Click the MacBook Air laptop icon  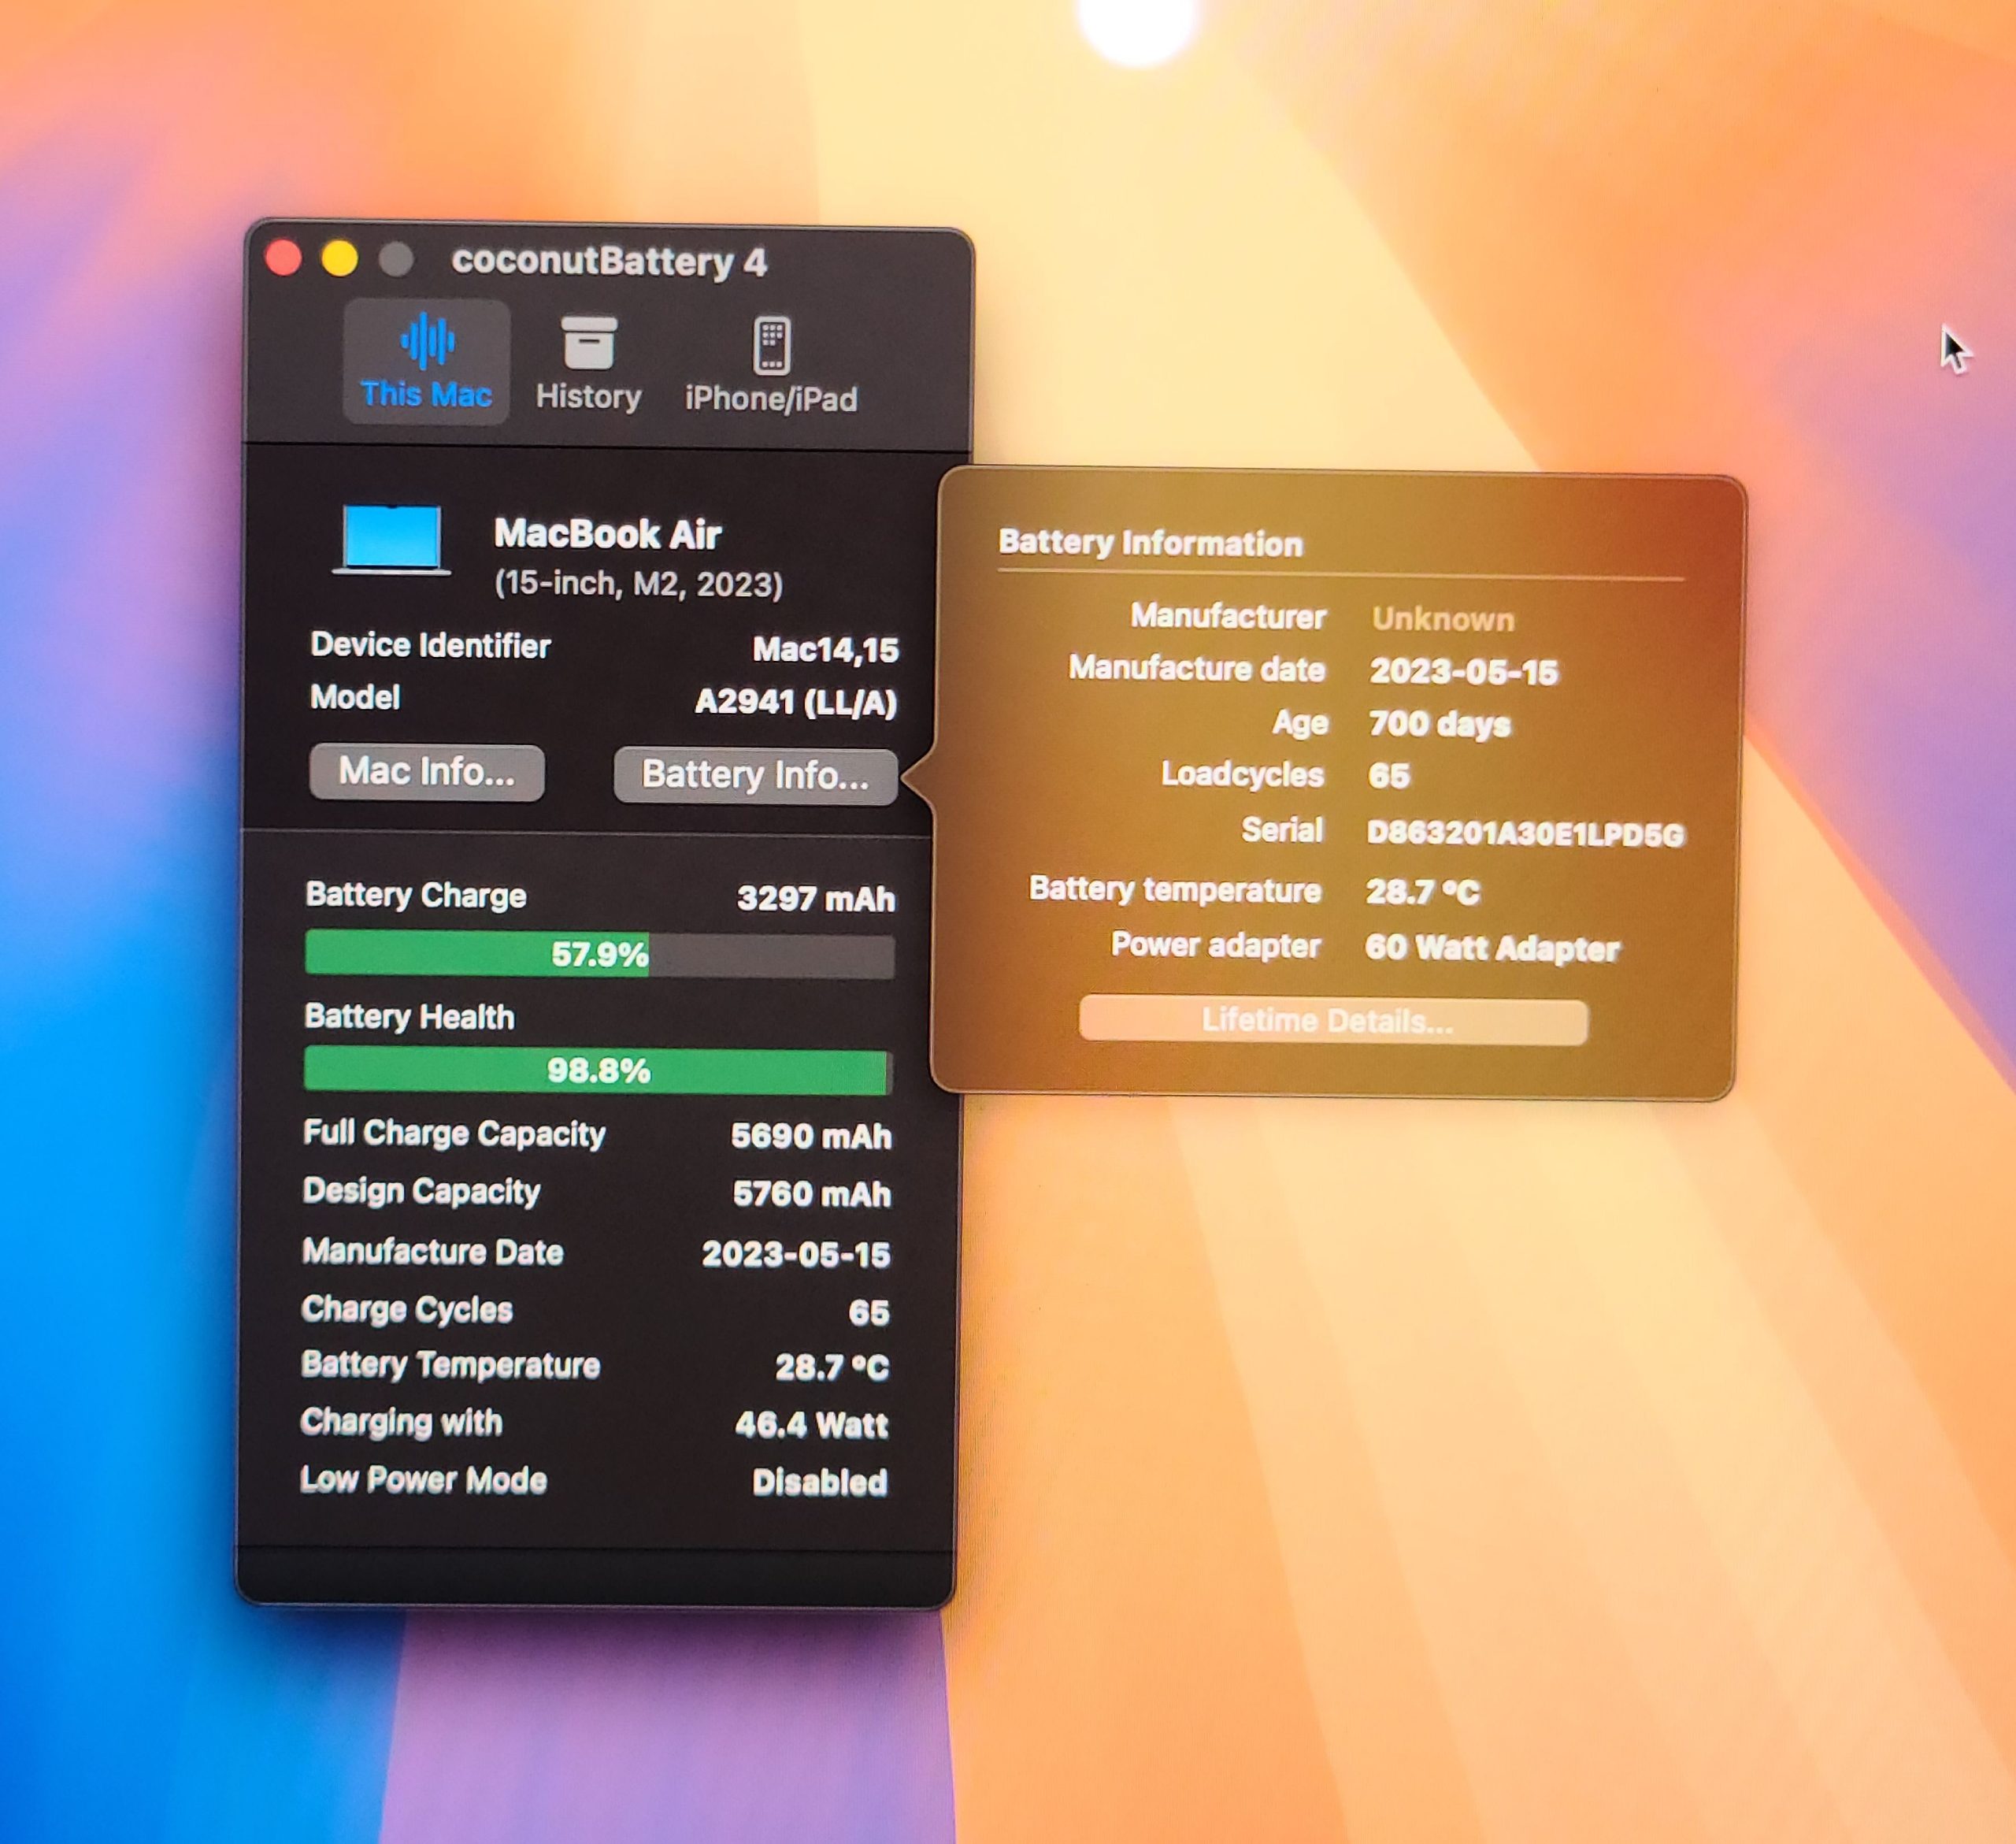(x=391, y=540)
